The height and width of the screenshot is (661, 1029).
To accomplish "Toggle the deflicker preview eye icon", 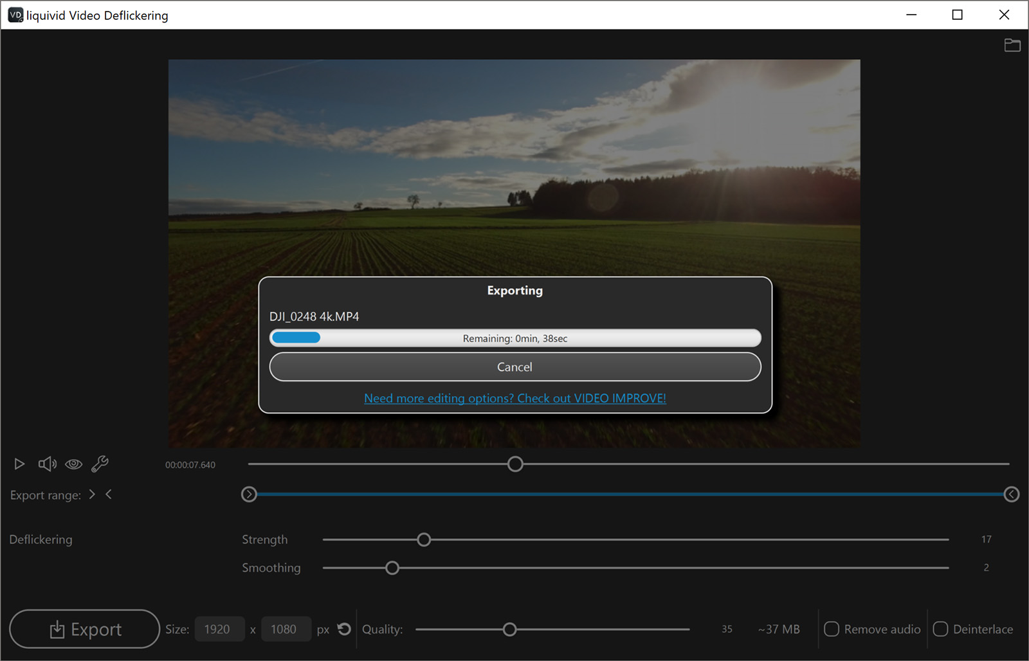I will coord(73,464).
